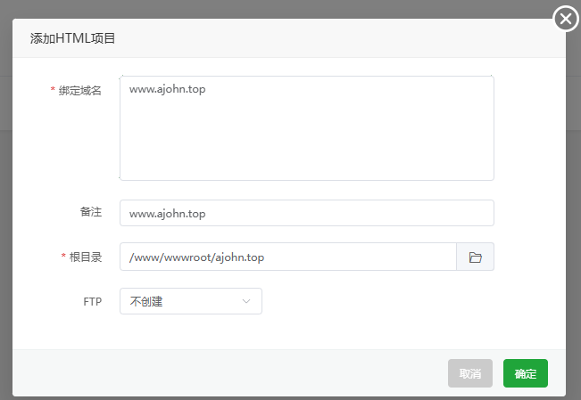This screenshot has width=581, height=400.
Task: Open the FTP 不创建 dropdown
Action: coord(191,301)
